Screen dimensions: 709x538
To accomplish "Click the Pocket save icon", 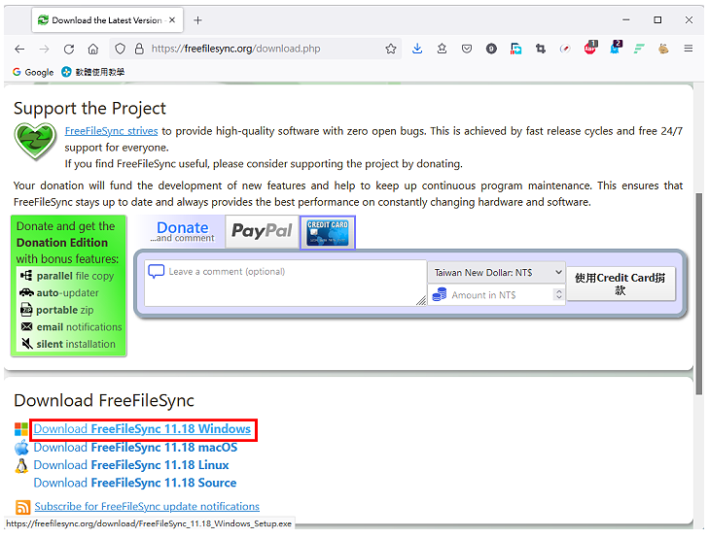I will click(467, 49).
